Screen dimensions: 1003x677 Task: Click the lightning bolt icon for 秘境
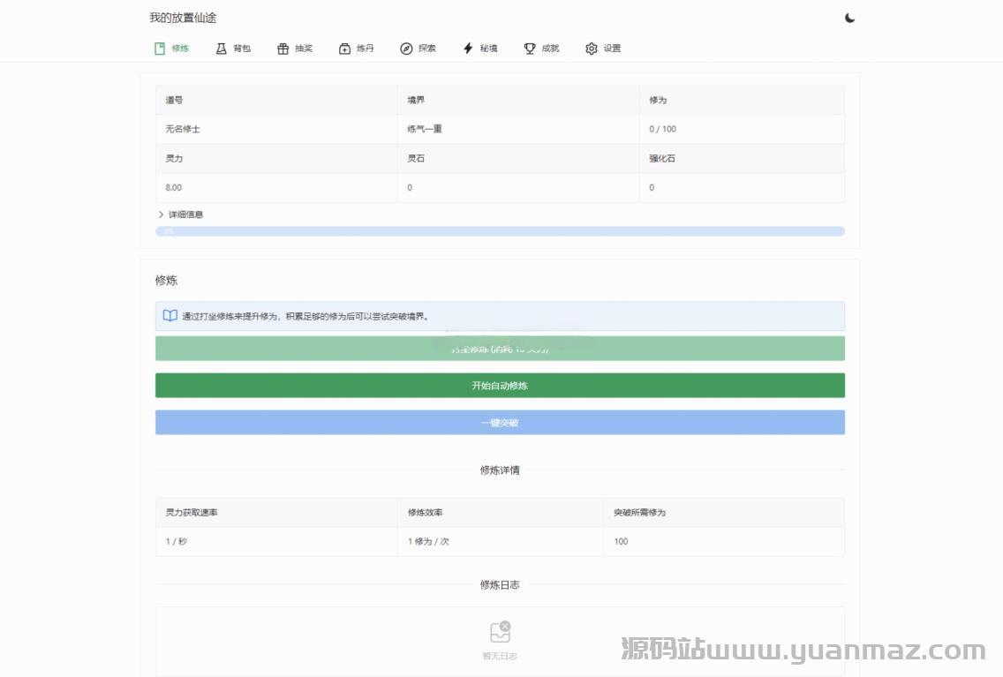click(x=468, y=49)
